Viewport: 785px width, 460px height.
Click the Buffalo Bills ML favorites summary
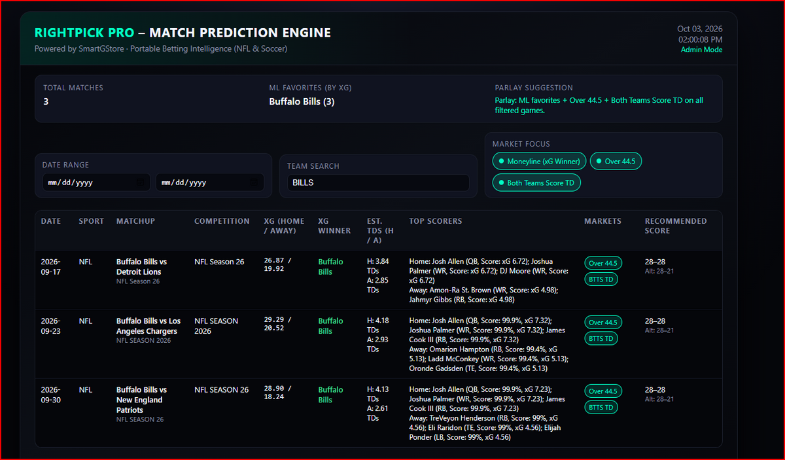click(302, 101)
